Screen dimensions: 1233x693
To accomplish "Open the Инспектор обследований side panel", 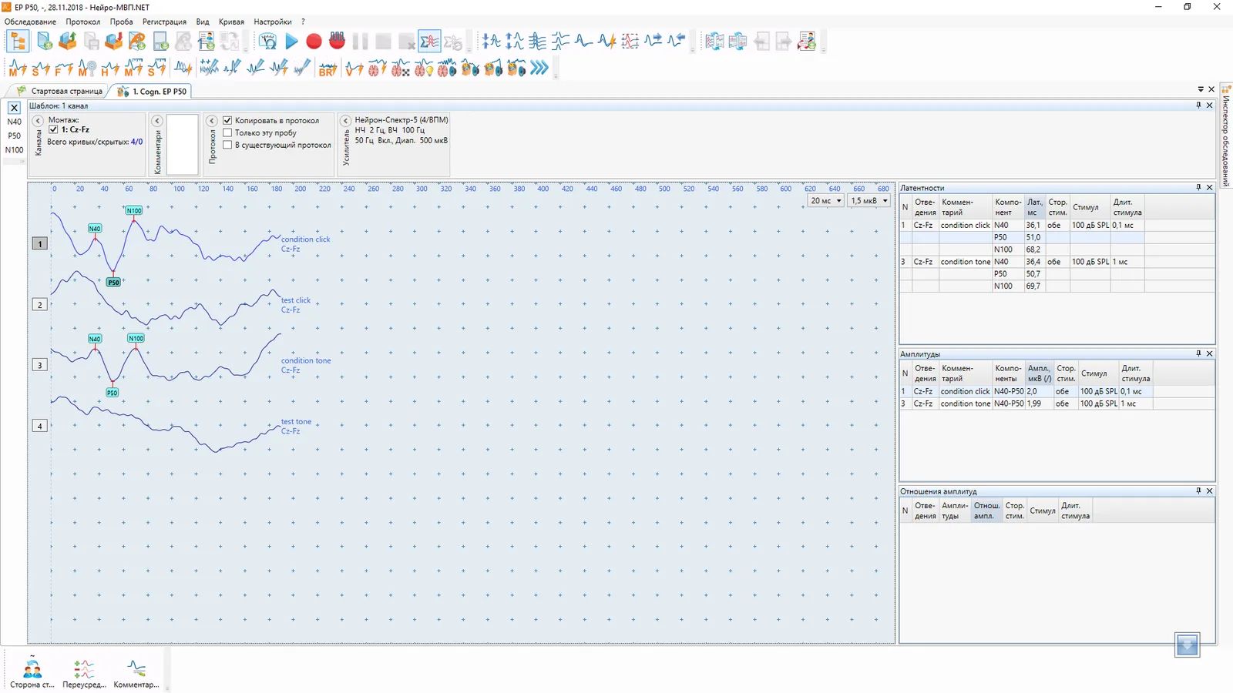I will coord(1226,137).
